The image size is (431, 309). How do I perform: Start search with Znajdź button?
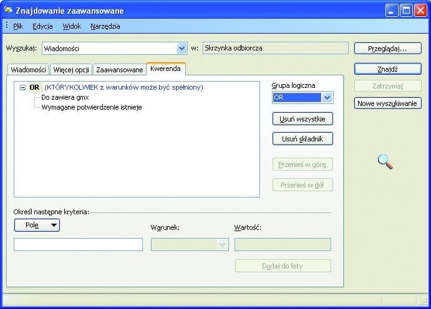387,69
